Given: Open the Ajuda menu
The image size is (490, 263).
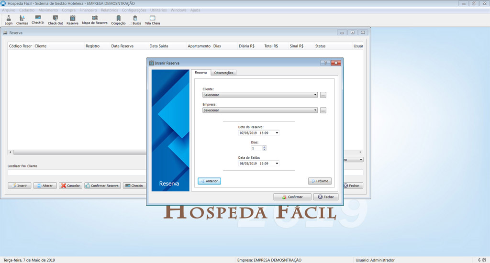Looking at the screenshot, I should click(195, 10).
